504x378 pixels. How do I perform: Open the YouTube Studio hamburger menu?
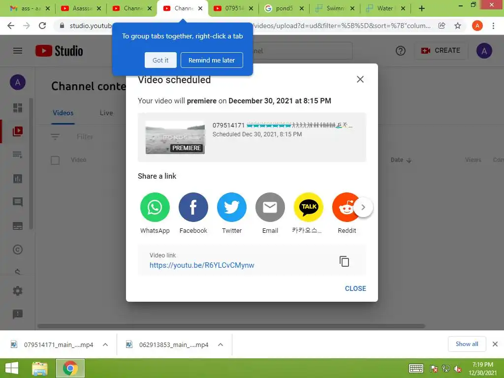coord(18,51)
